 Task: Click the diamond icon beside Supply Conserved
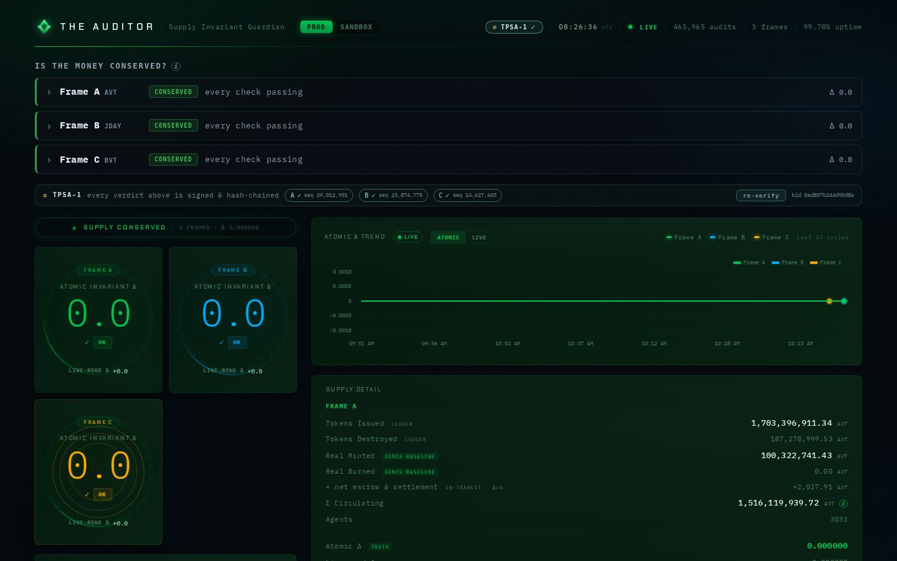point(74,228)
